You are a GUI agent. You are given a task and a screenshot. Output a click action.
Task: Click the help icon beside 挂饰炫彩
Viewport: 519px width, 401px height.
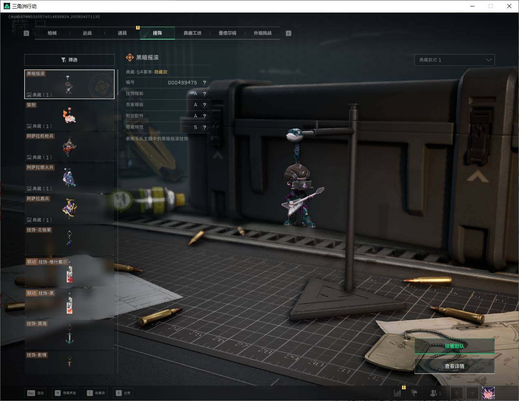point(204,94)
